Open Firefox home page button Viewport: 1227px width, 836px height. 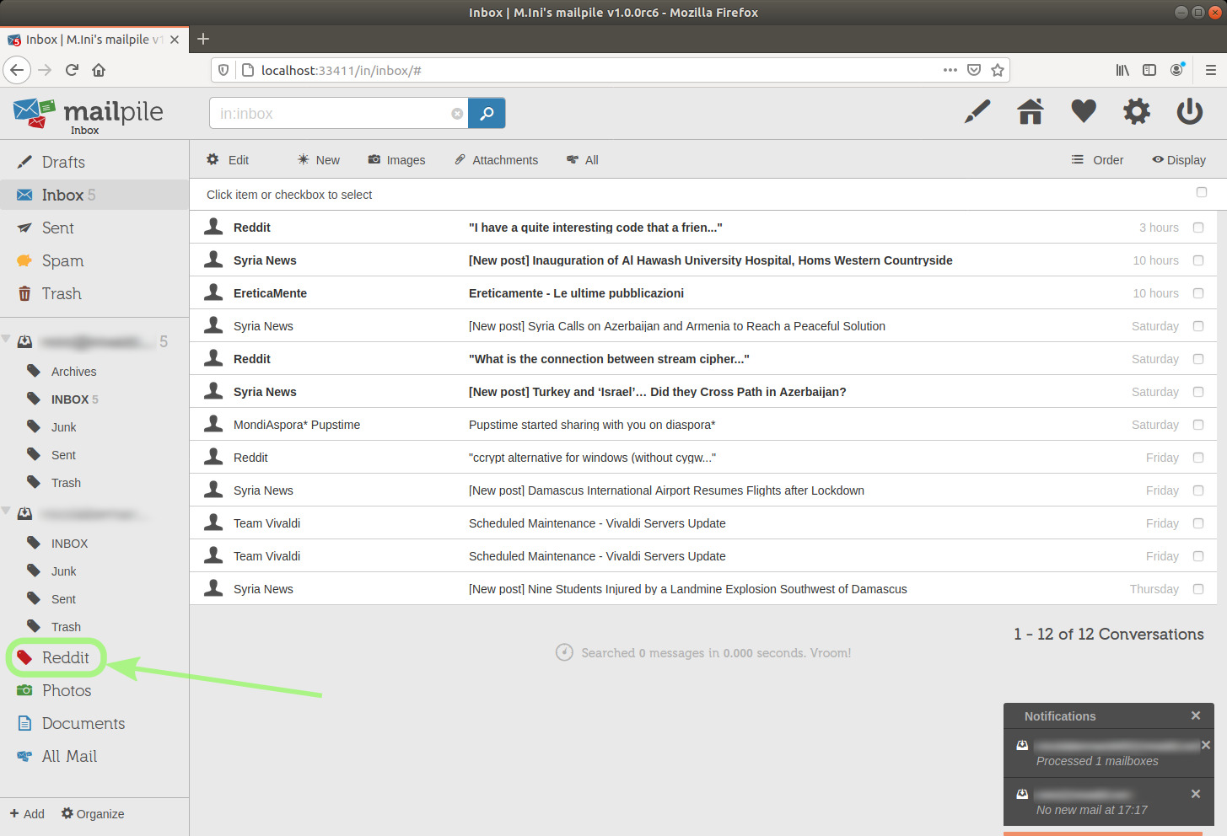99,70
